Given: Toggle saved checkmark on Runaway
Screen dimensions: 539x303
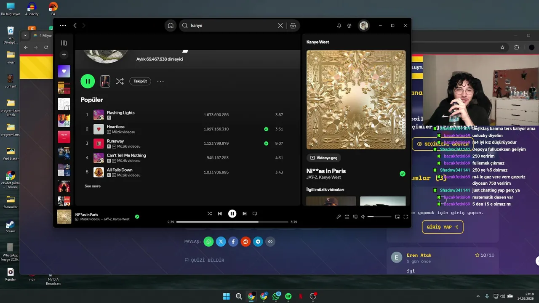Looking at the screenshot, I should 266,144.
